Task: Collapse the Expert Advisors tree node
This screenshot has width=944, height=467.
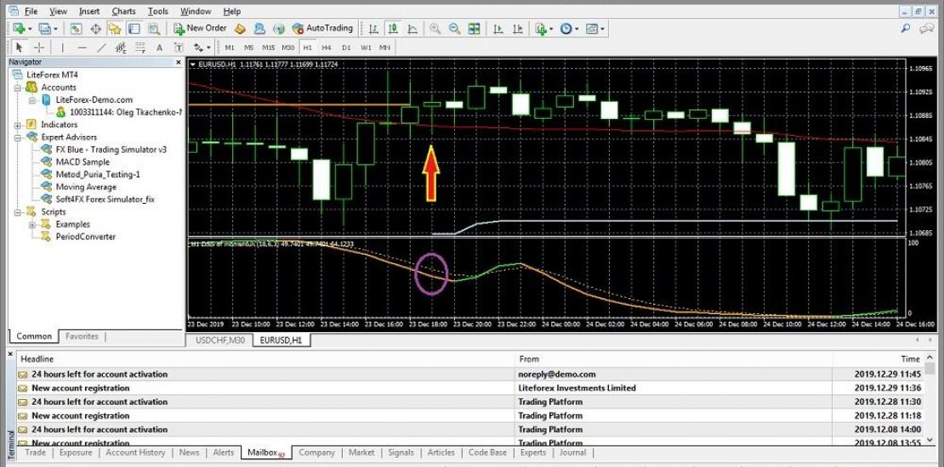Action: click(19, 137)
